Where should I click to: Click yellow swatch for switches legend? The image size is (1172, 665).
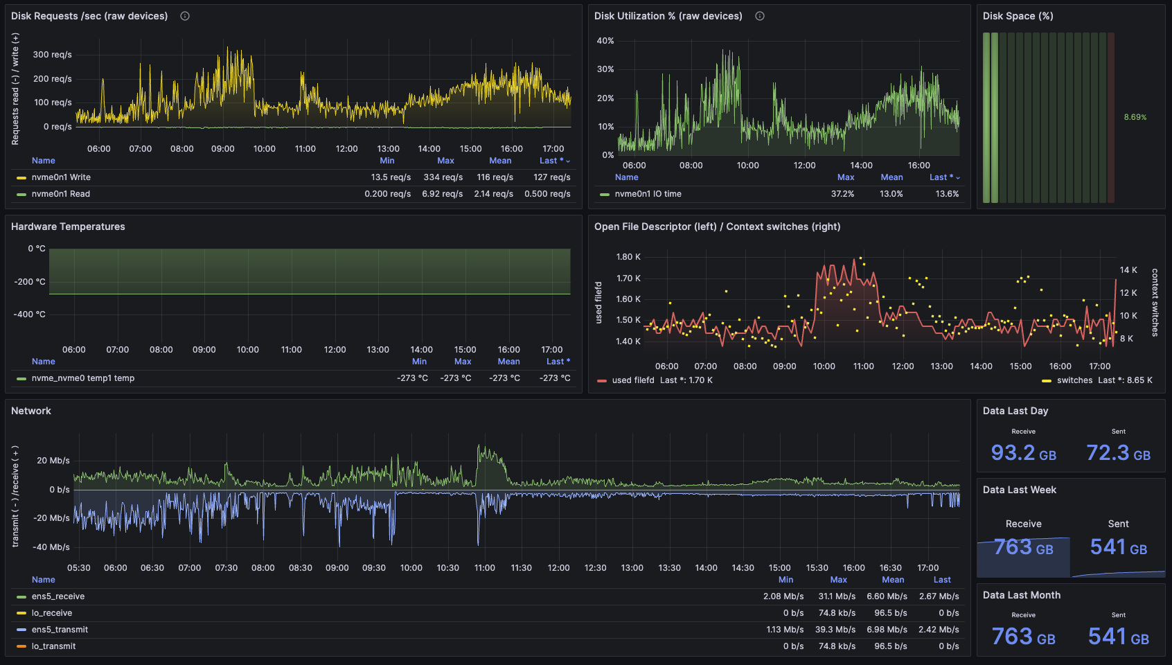(1047, 381)
